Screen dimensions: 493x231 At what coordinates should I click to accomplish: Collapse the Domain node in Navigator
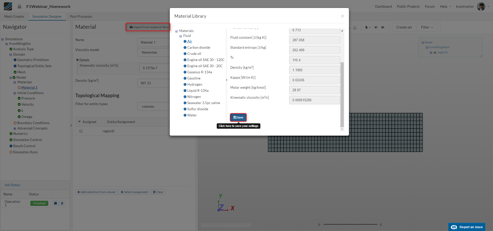(11, 55)
